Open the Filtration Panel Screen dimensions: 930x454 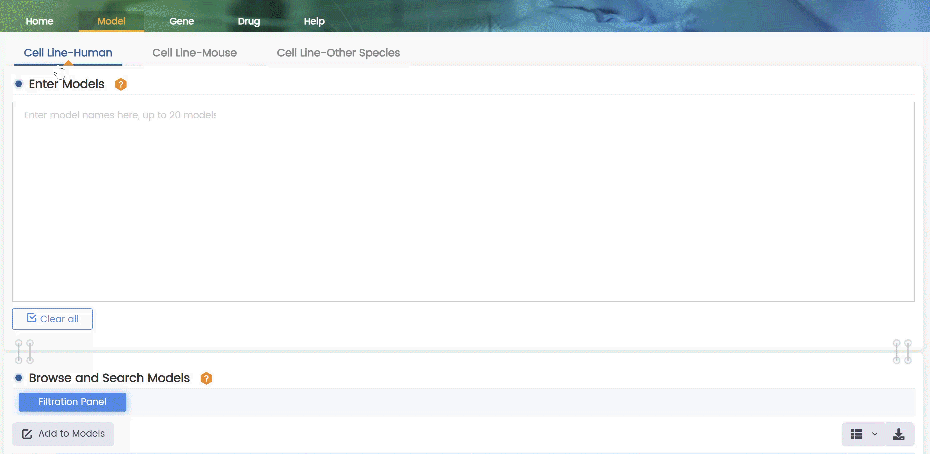point(72,402)
